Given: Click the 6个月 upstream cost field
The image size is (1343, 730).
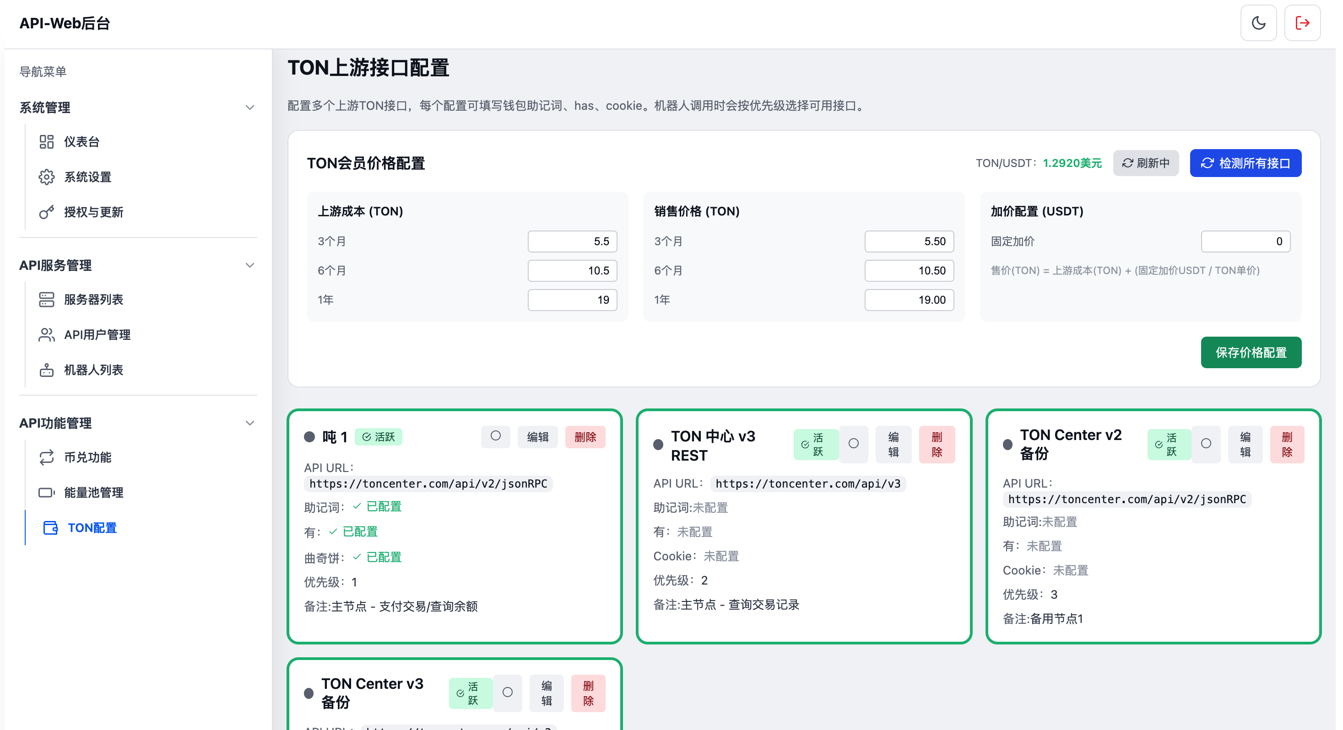Looking at the screenshot, I should pos(573,270).
